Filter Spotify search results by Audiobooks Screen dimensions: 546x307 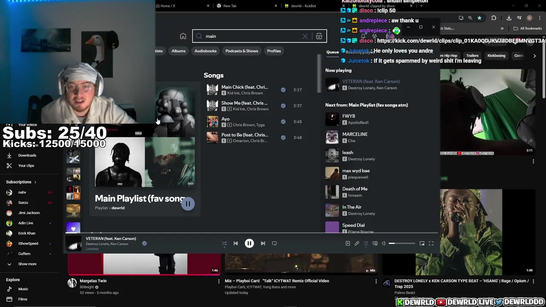click(x=205, y=51)
